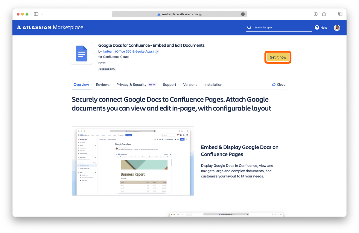Viewport: 359px width, 233px height.
Task: Click the lock icon in address bar
Action: click(x=200, y=14)
